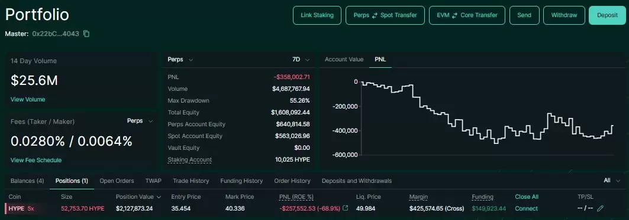The height and width of the screenshot is (220, 629).
Task: Copy the master wallet address
Action: (x=86, y=34)
